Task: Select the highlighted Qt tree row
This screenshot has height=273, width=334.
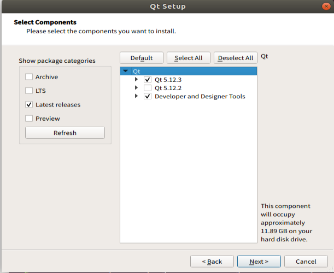Action: [x=189, y=71]
